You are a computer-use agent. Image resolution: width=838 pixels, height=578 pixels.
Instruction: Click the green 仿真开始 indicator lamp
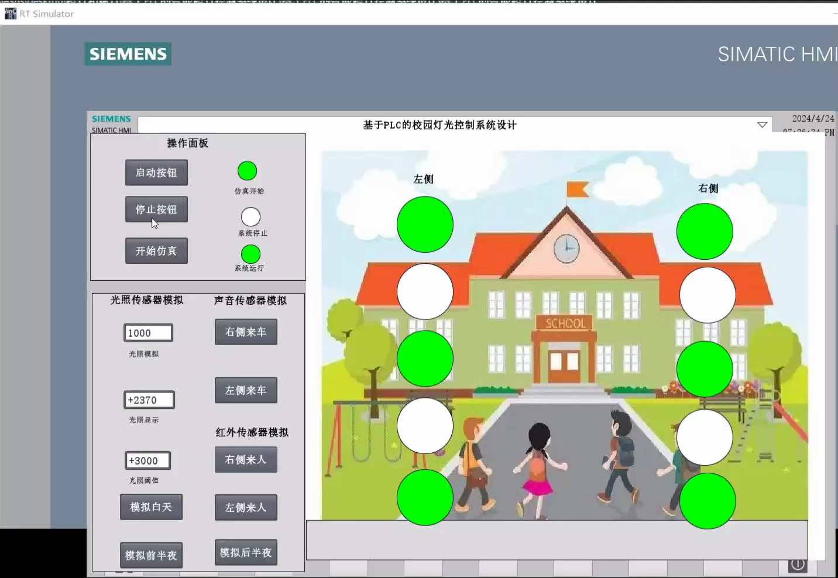coord(247,171)
